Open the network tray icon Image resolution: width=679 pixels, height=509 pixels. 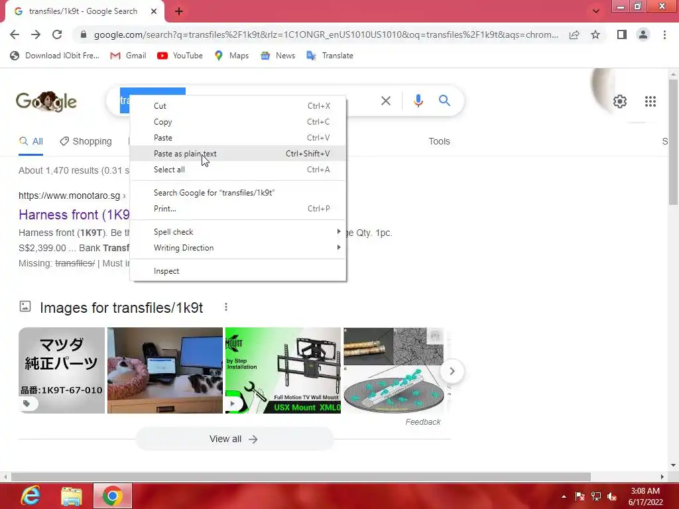click(x=596, y=496)
